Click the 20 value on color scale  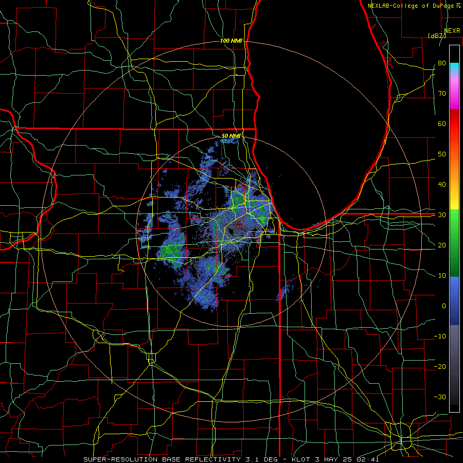[442, 245]
